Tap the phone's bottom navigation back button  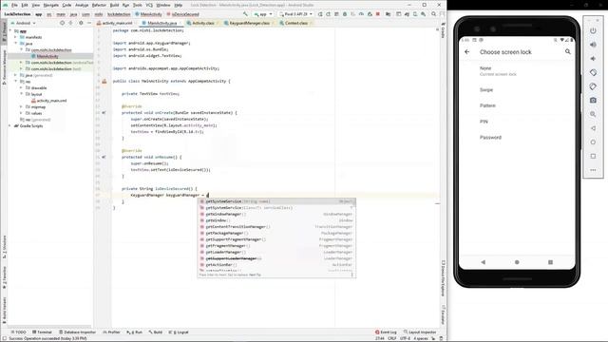(x=484, y=262)
